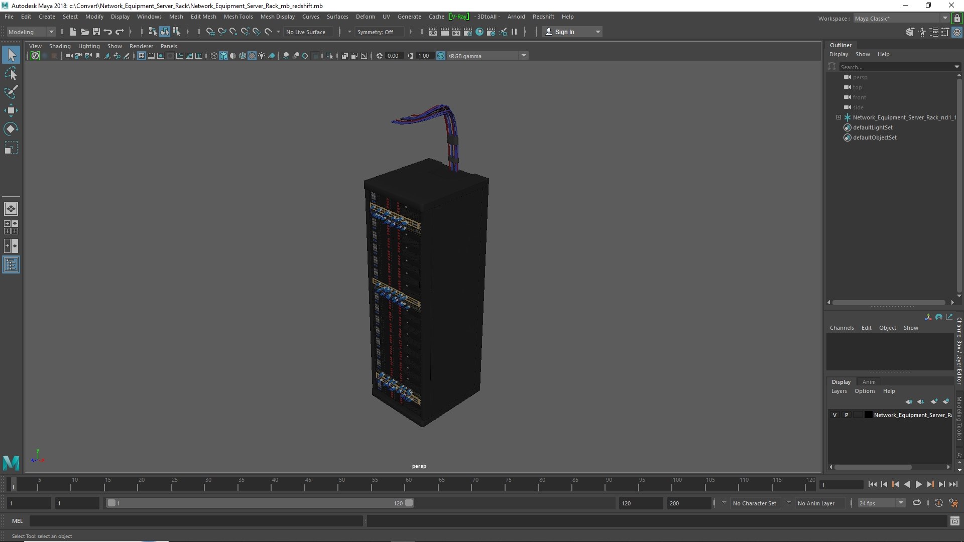This screenshot has width=964, height=542.
Task: Click the layer color swatch
Action: click(868, 415)
